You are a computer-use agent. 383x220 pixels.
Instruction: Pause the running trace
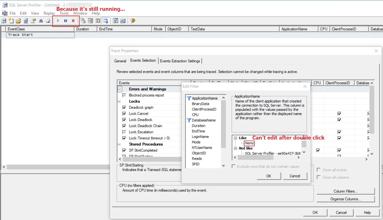pyautogui.click(x=66, y=21)
